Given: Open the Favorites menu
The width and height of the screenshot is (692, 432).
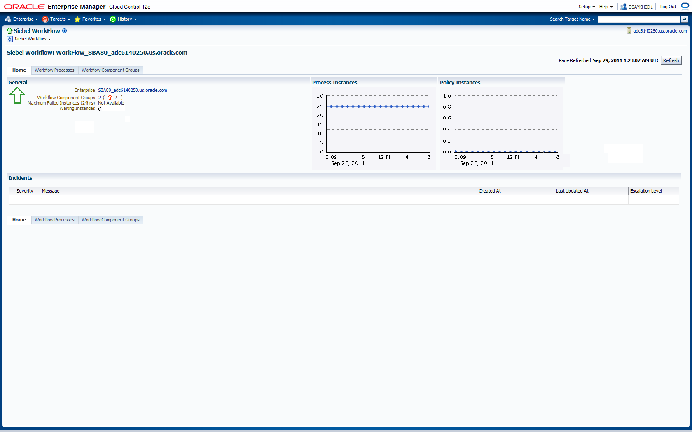Looking at the screenshot, I should click(x=94, y=19).
